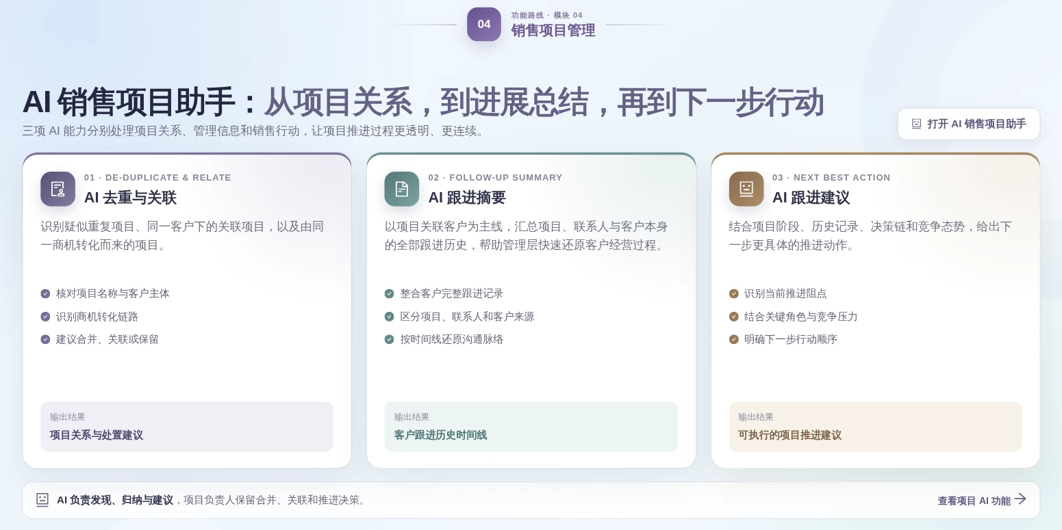
Task: Click the 03 · NEXT BEST ACTION label
Action: [x=832, y=178]
